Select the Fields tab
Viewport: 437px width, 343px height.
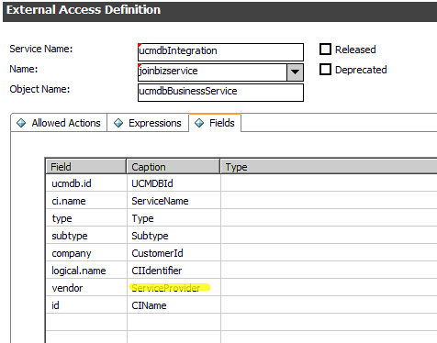click(x=215, y=123)
